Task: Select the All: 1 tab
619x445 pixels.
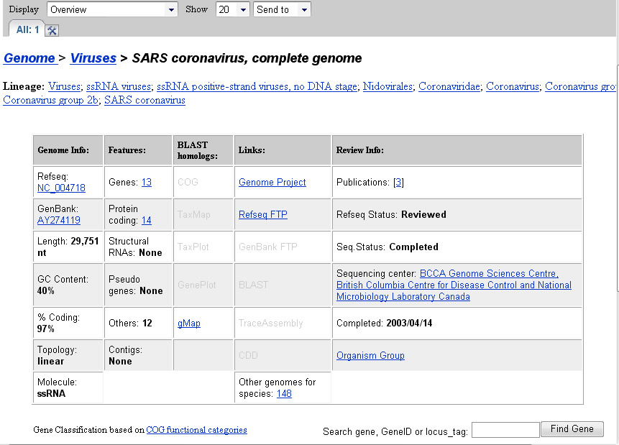Action: point(27,30)
